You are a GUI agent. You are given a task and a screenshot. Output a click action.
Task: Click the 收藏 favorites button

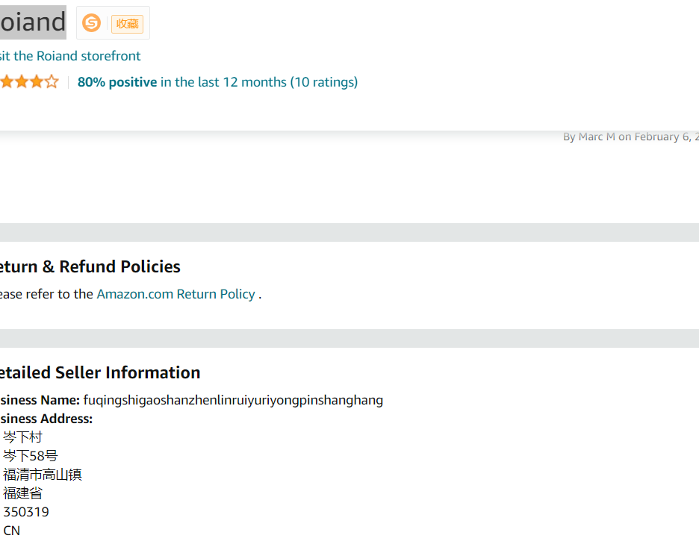point(127,24)
